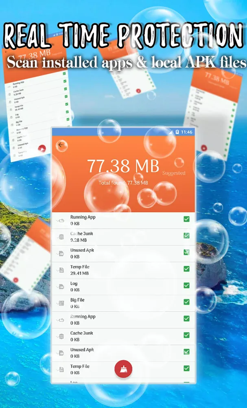Uncheck the Cache Junk 9.28 MB checkbox
The image size is (247, 408).
pos(186,235)
